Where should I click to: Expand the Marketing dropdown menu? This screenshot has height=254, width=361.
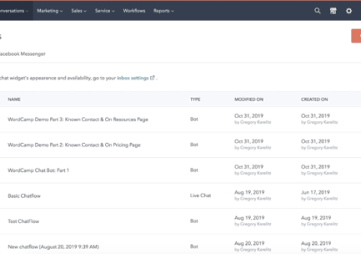[50, 11]
